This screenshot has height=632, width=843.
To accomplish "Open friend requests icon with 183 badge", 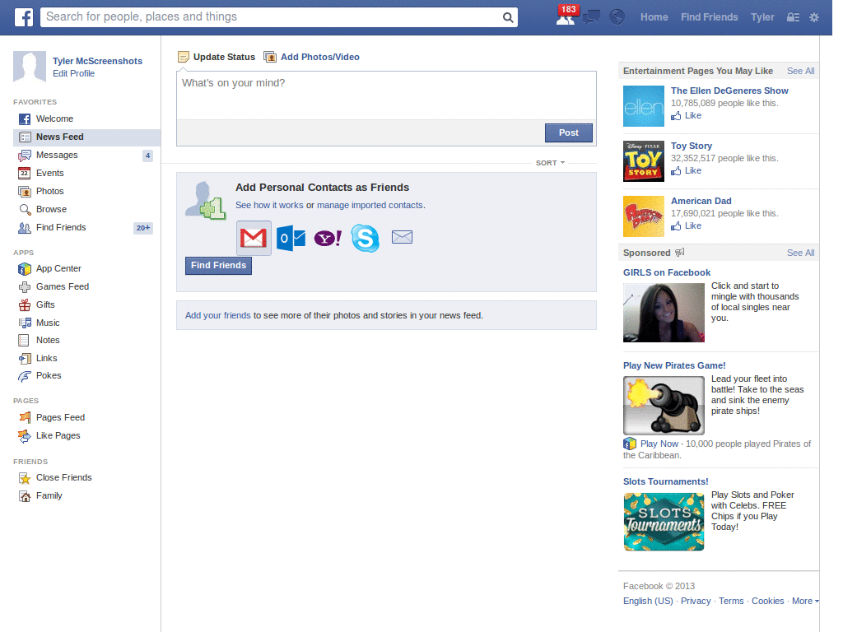I will click(566, 17).
